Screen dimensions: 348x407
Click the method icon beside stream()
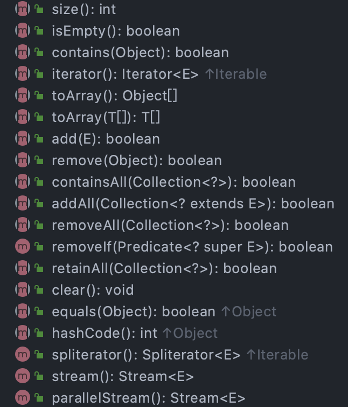(22, 376)
